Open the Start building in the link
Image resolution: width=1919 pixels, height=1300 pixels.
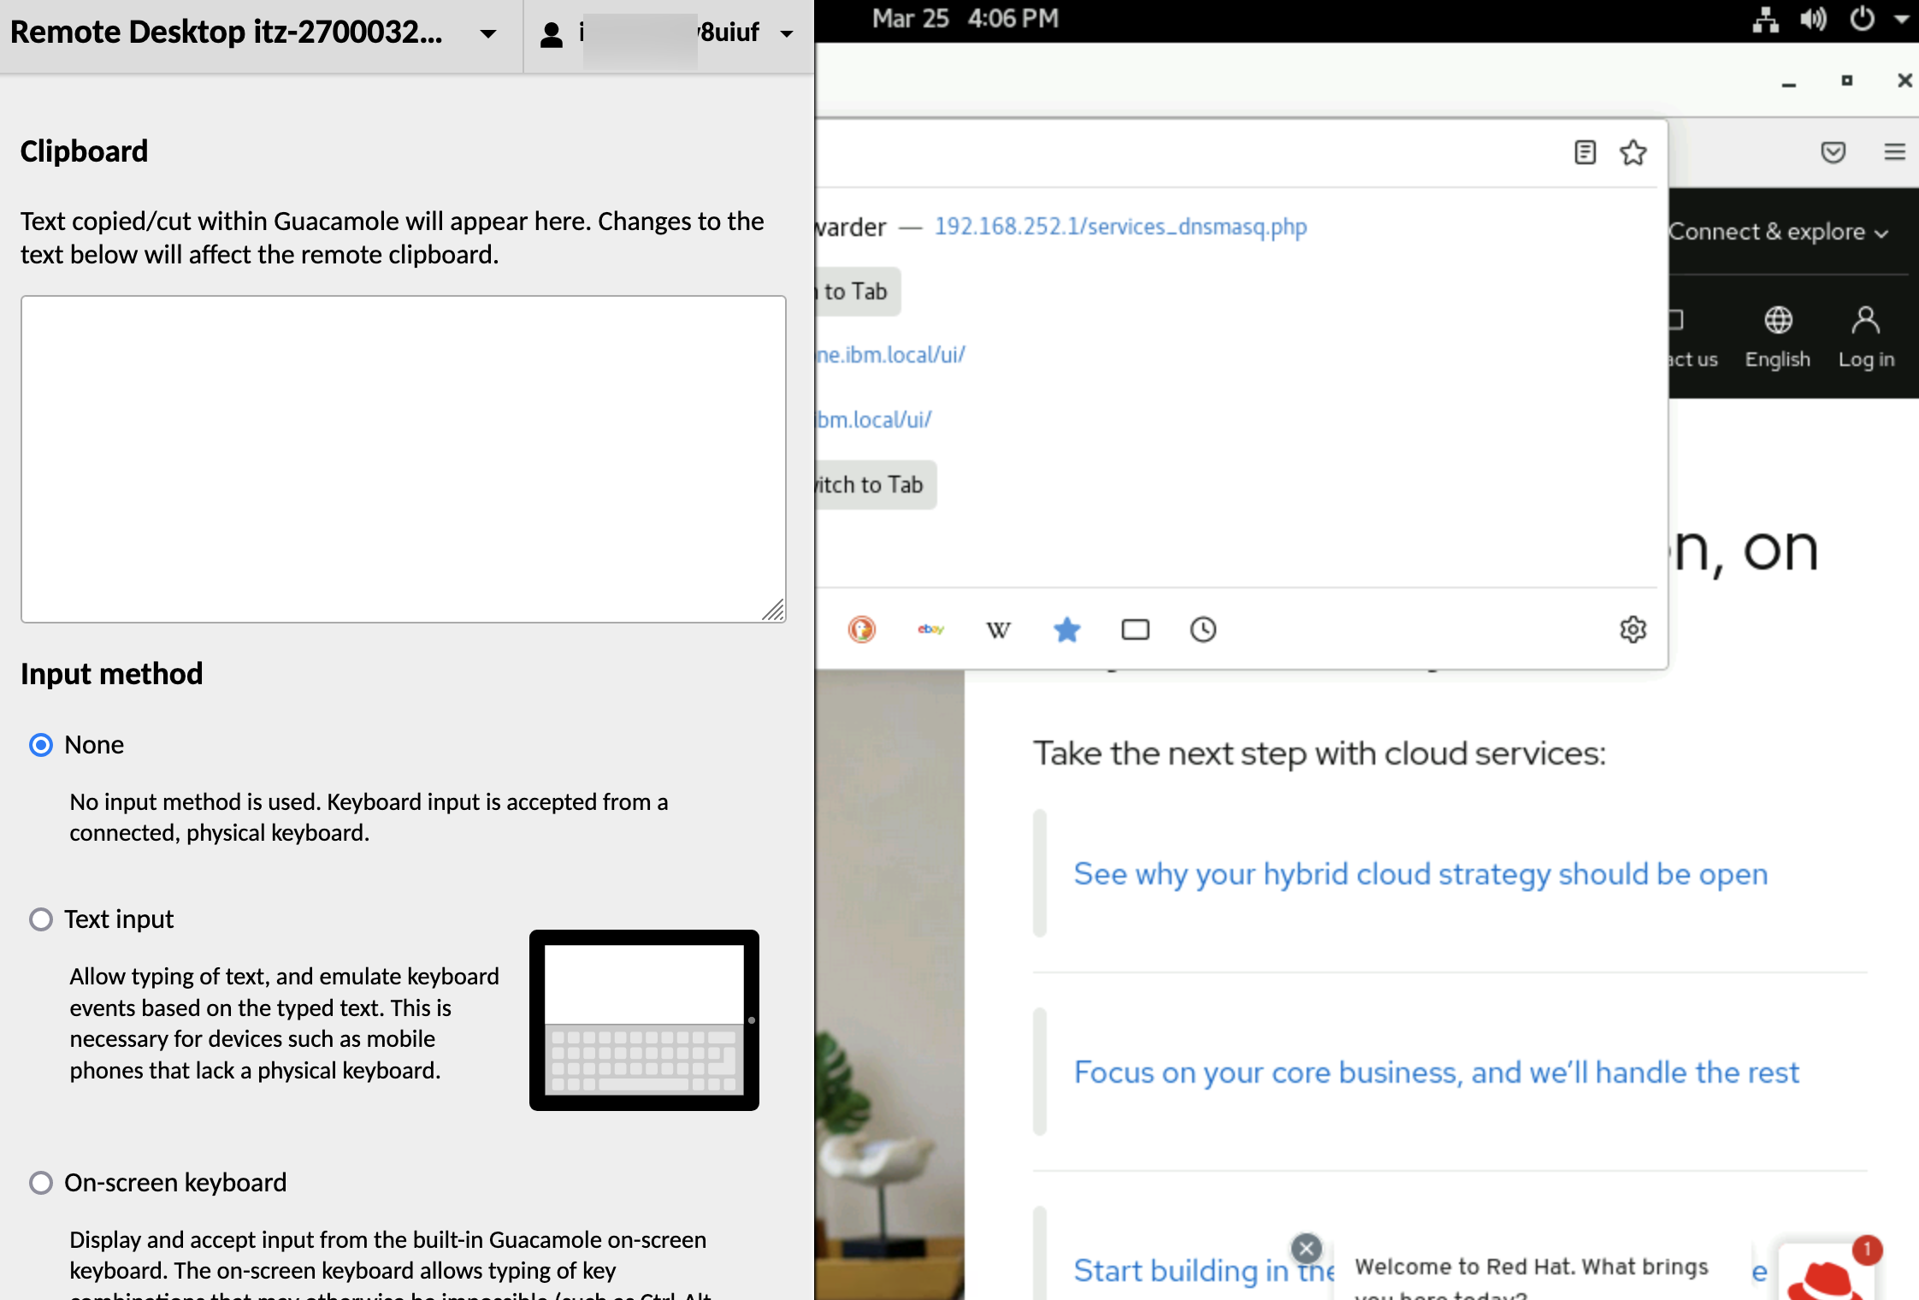(1203, 1271)
